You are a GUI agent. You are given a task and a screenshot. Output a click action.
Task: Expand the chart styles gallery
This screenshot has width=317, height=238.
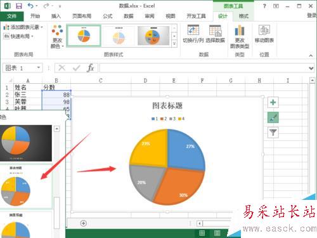[x=174, y=44]
